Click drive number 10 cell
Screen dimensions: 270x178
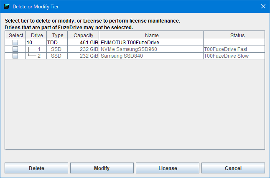[x=36, y=43]
